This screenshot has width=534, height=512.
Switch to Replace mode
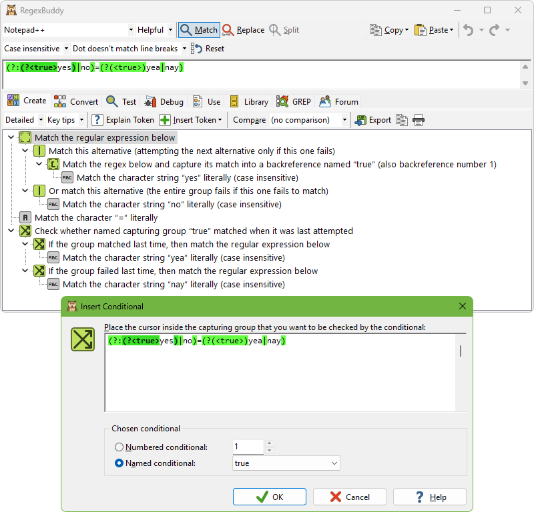coord(244,30)
